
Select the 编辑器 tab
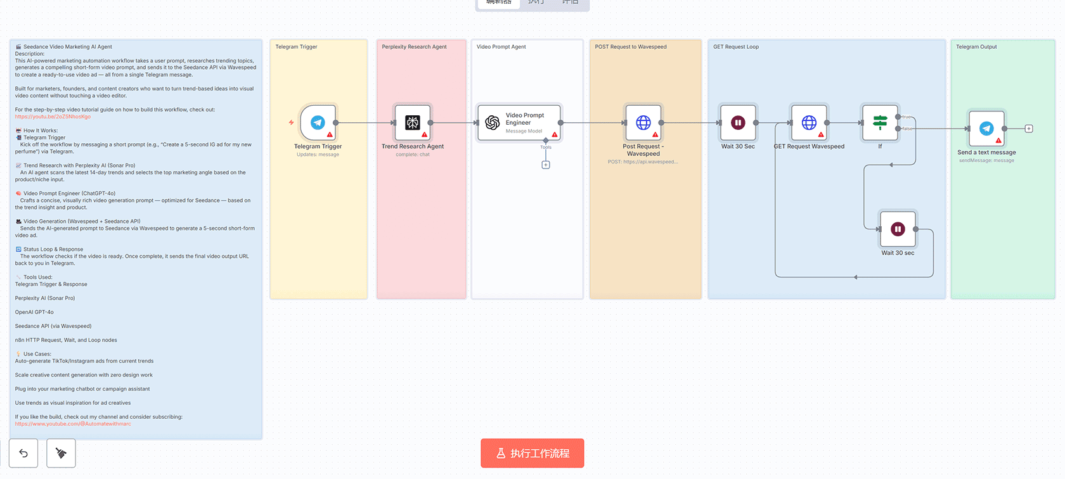click(x=498, y=3)
